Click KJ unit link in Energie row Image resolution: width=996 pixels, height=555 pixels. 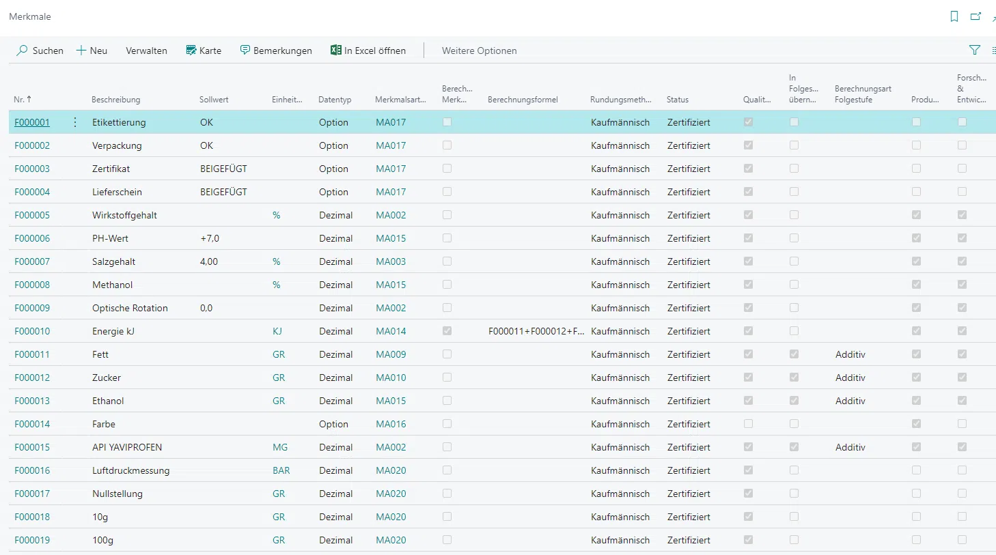pos(277,331)
